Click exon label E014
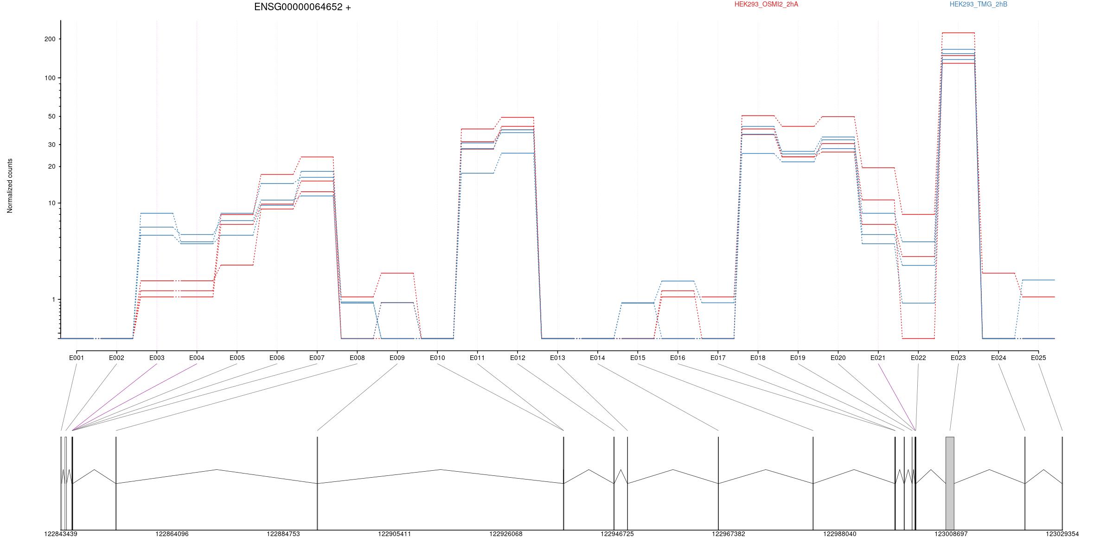 pyautogui.click(x=597, y=358)
